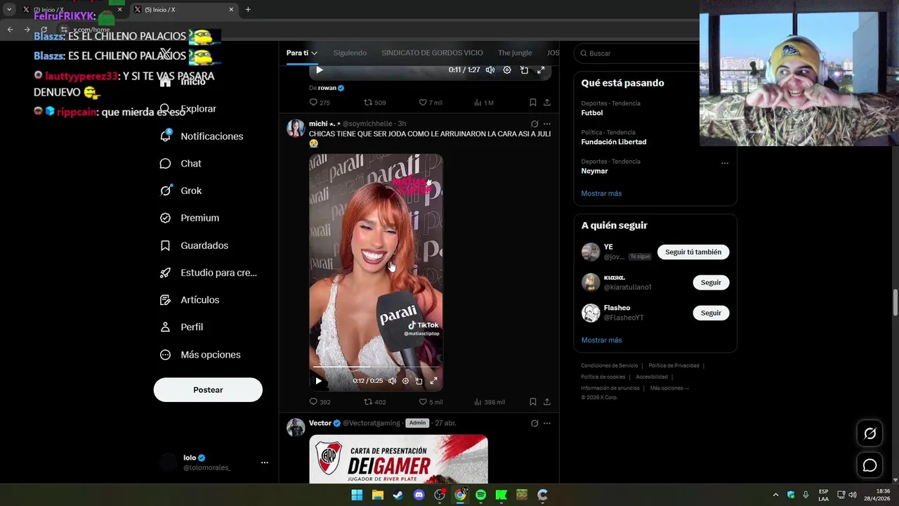Switch to SINDICATO DE GORDOS VICIO tab
This screenshot has width=899, height=506.
click(432, 53)
